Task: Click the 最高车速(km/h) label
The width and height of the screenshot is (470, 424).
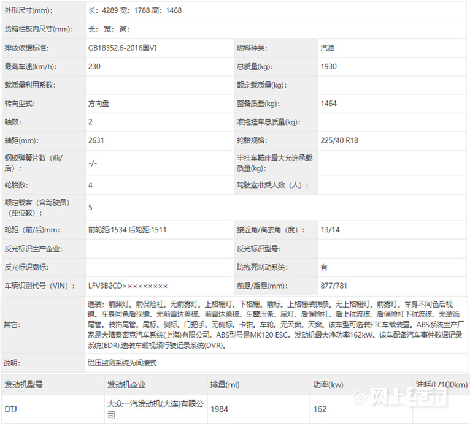Action: coord(31,66)
